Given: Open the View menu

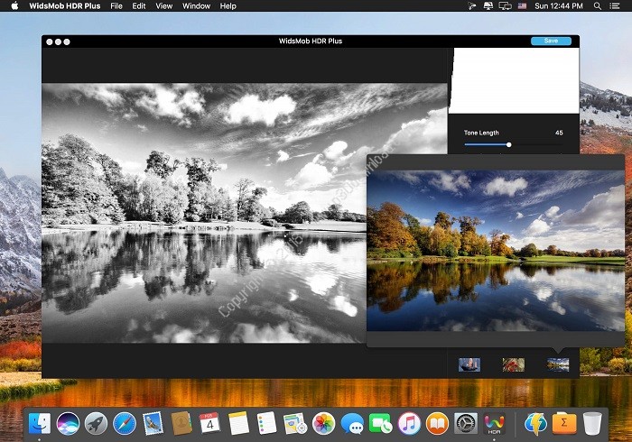Looking at the screenshot, I should tap(163, 5).
